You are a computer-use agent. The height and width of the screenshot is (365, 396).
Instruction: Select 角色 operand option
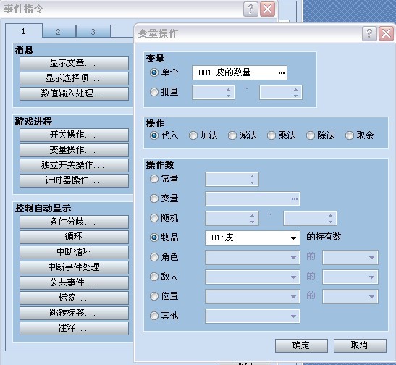(154, 257)
